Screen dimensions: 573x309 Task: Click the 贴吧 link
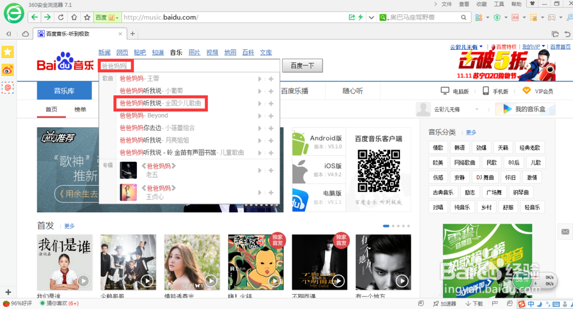[140, 52]
